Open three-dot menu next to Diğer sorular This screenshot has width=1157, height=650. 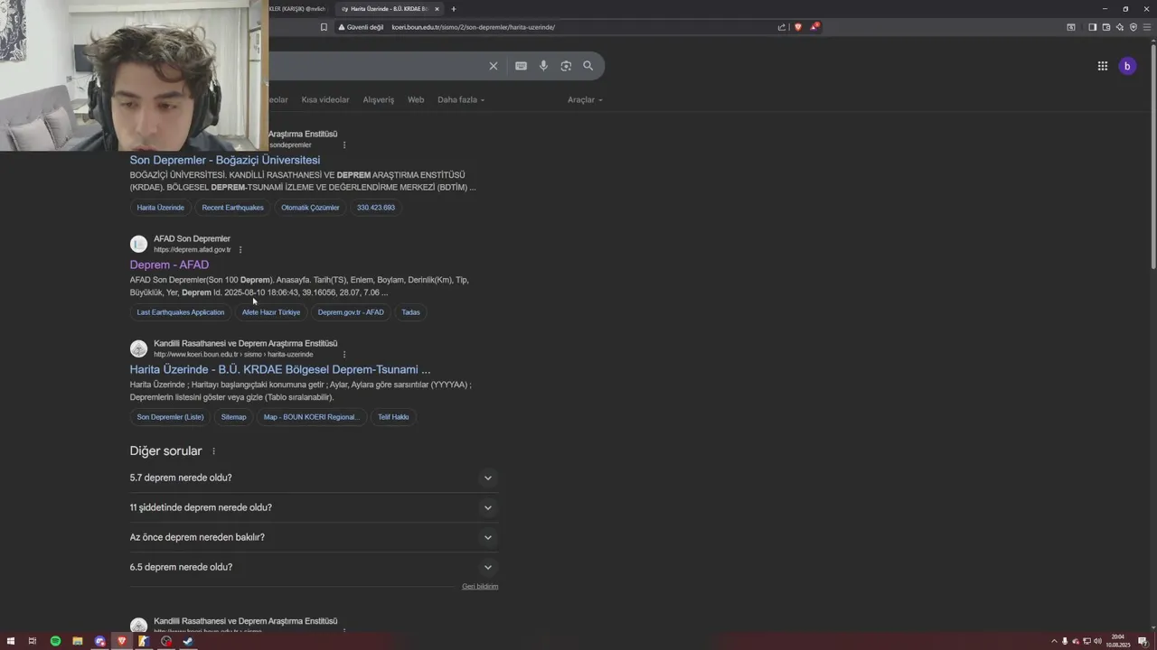point(214,451)
